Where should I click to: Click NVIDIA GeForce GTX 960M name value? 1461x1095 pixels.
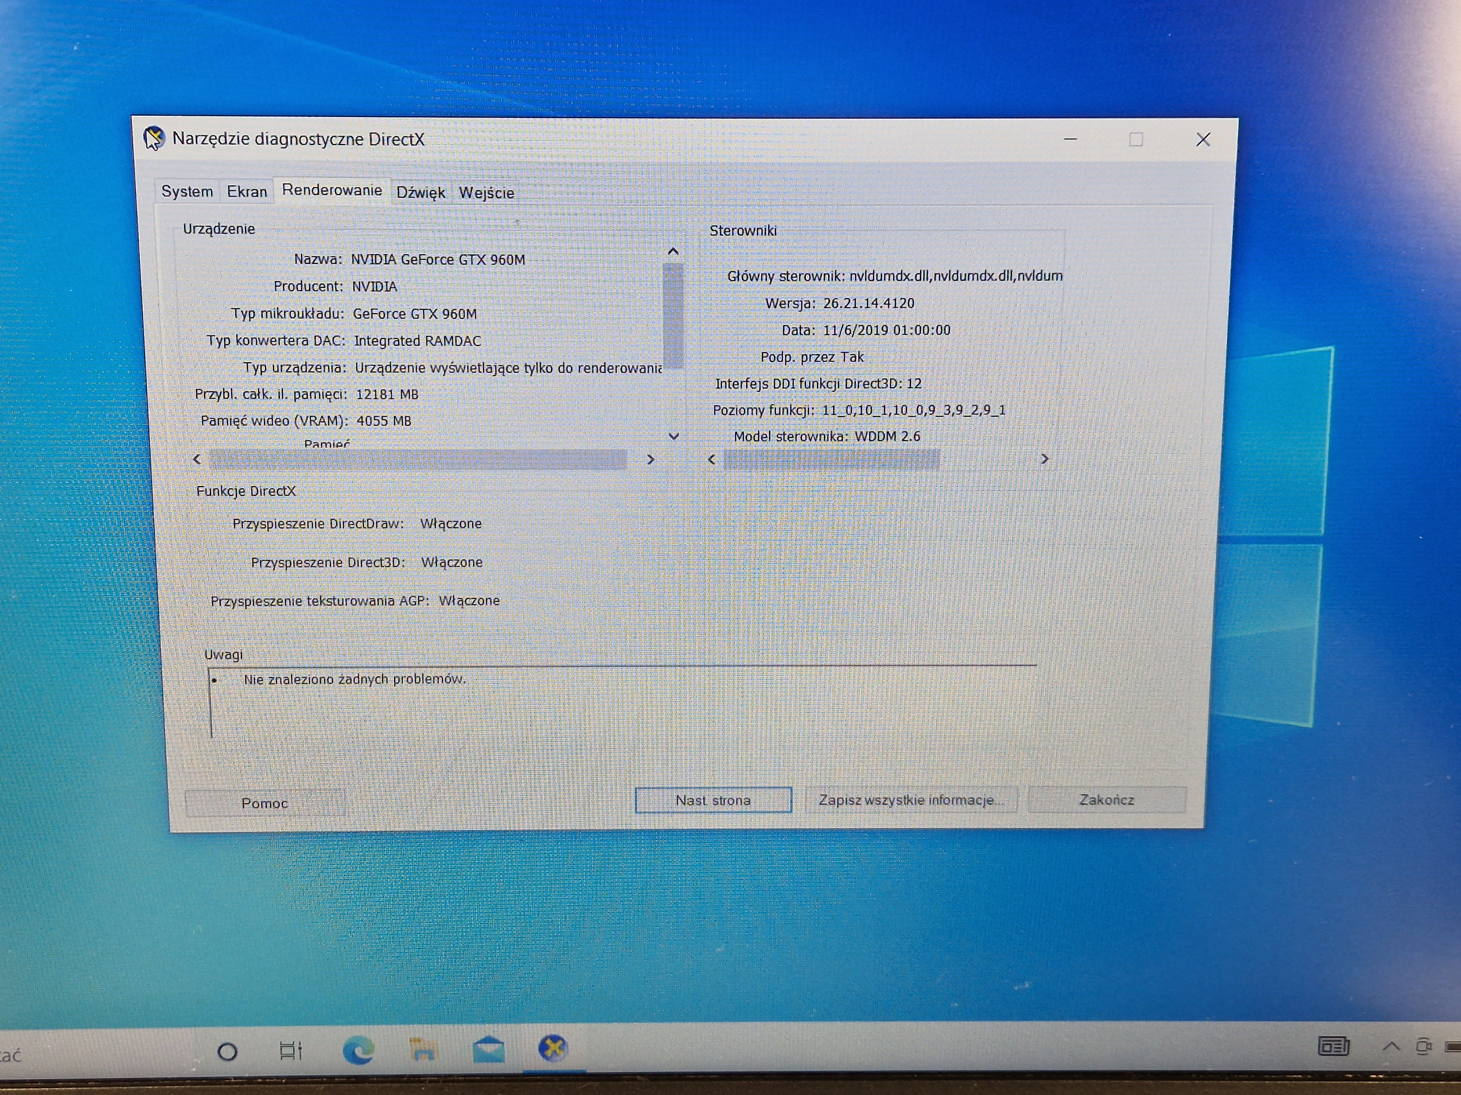point(438,260)
